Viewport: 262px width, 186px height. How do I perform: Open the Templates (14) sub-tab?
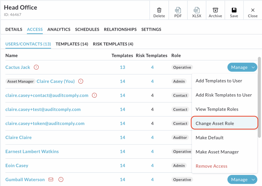point(72,44)
